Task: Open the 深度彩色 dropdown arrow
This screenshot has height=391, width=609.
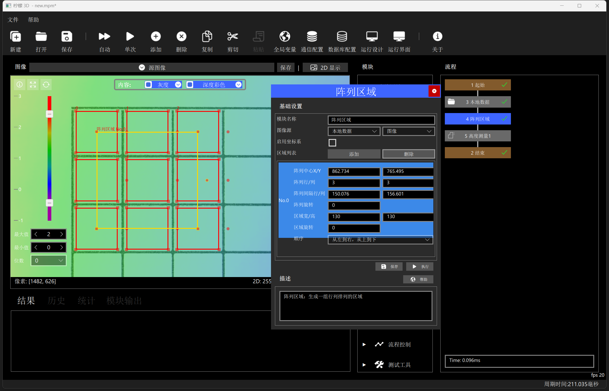Action: click(238, 85)
